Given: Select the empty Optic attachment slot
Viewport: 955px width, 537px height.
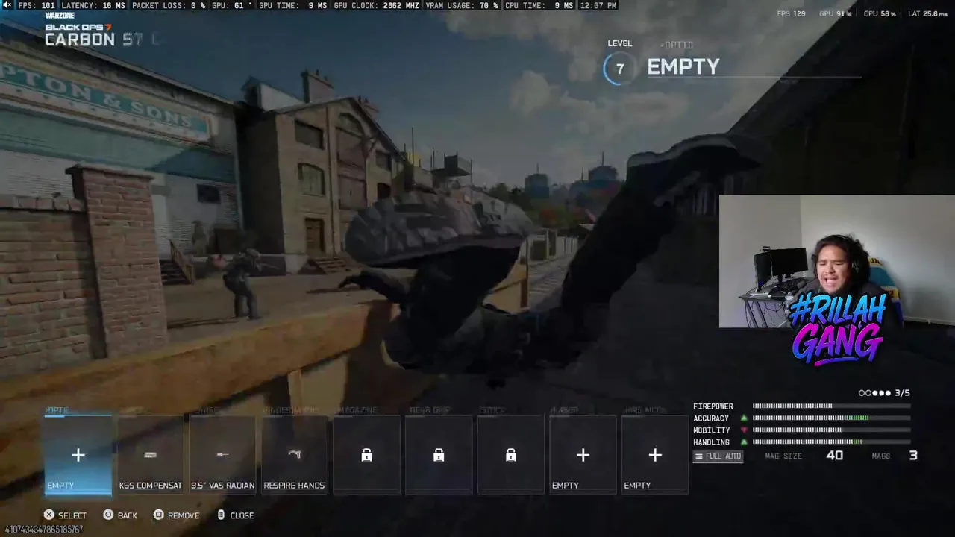Looking at the screenshot, I should (78, 454).
